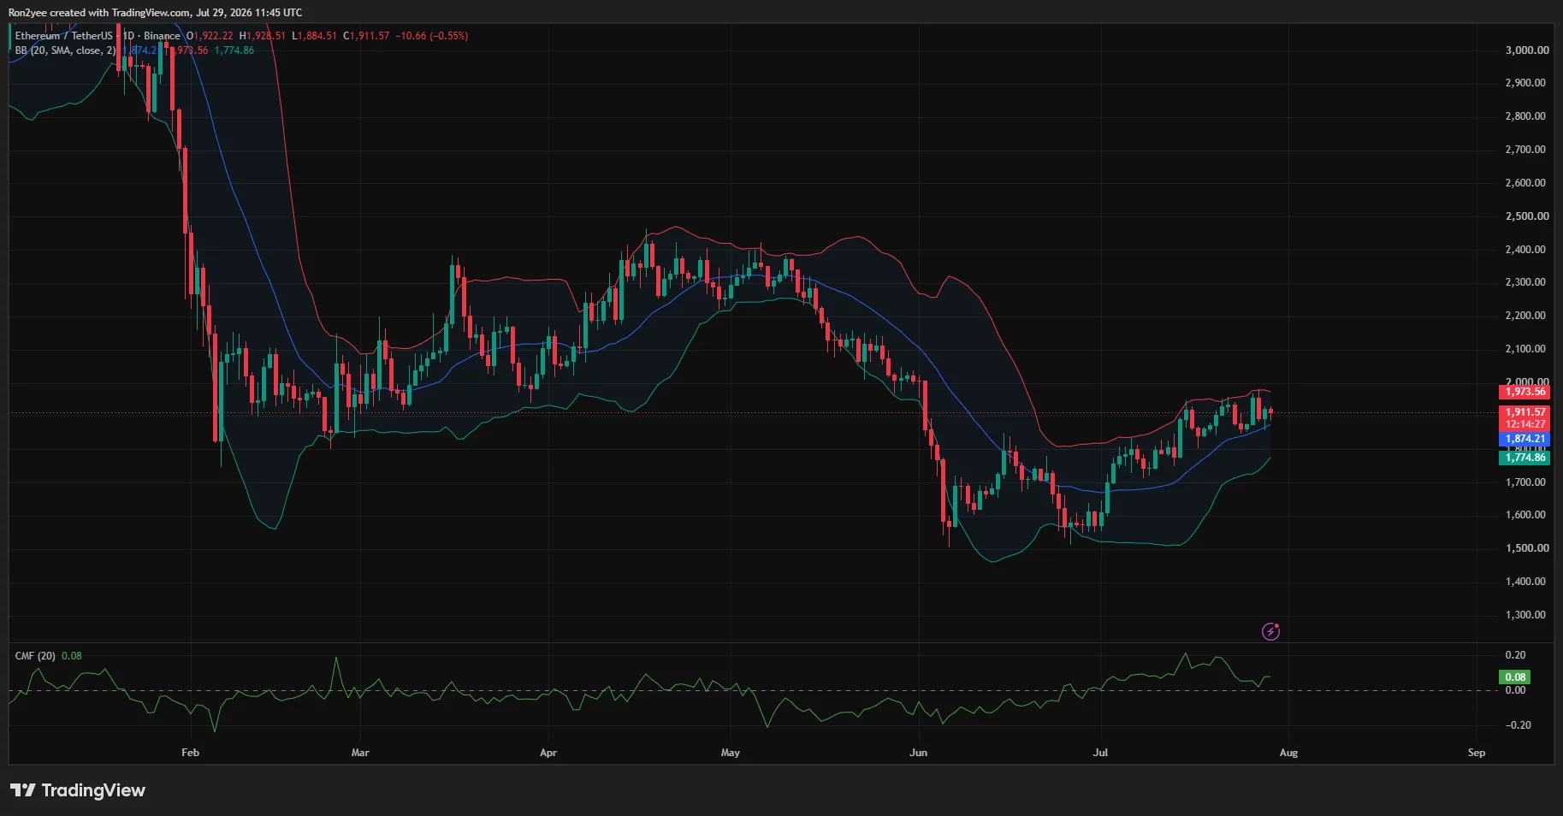Click the CMF (20) indicator legend

35,656
